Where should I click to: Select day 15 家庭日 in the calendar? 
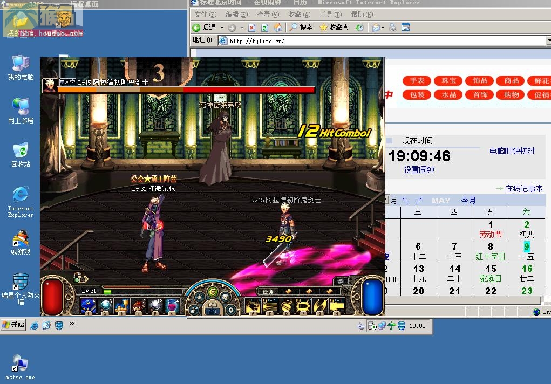(491, 273)
